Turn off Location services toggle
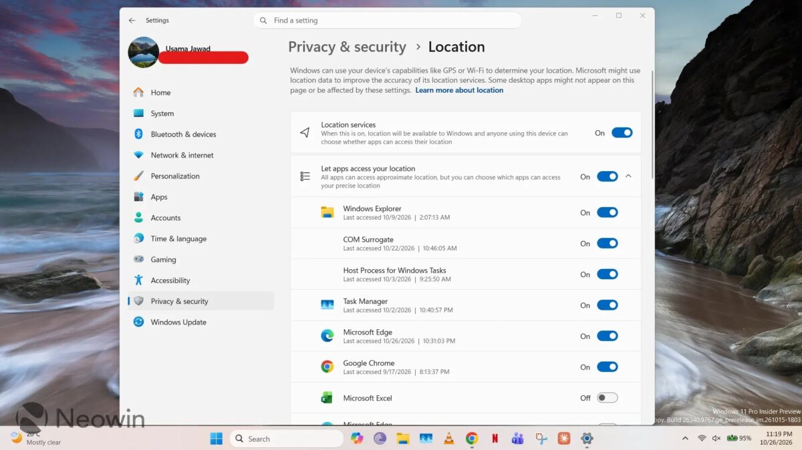 tap(622, 133)
